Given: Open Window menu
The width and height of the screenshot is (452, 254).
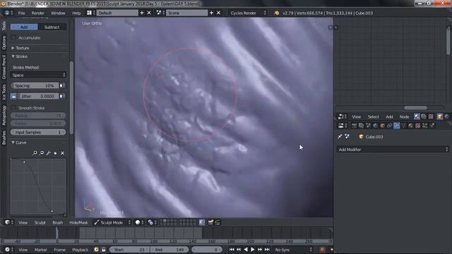Looking at the screenshot, I should (58, 13).
